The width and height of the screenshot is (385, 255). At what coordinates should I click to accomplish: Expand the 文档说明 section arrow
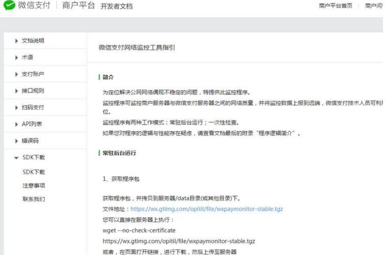pos(16,41)
